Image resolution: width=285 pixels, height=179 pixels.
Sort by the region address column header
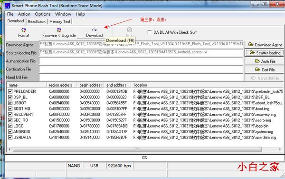click(62, 85)
